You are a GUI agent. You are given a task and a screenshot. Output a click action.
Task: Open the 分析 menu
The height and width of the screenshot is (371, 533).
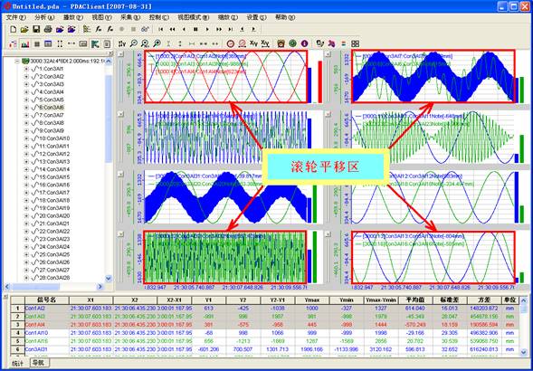point(44,17)
